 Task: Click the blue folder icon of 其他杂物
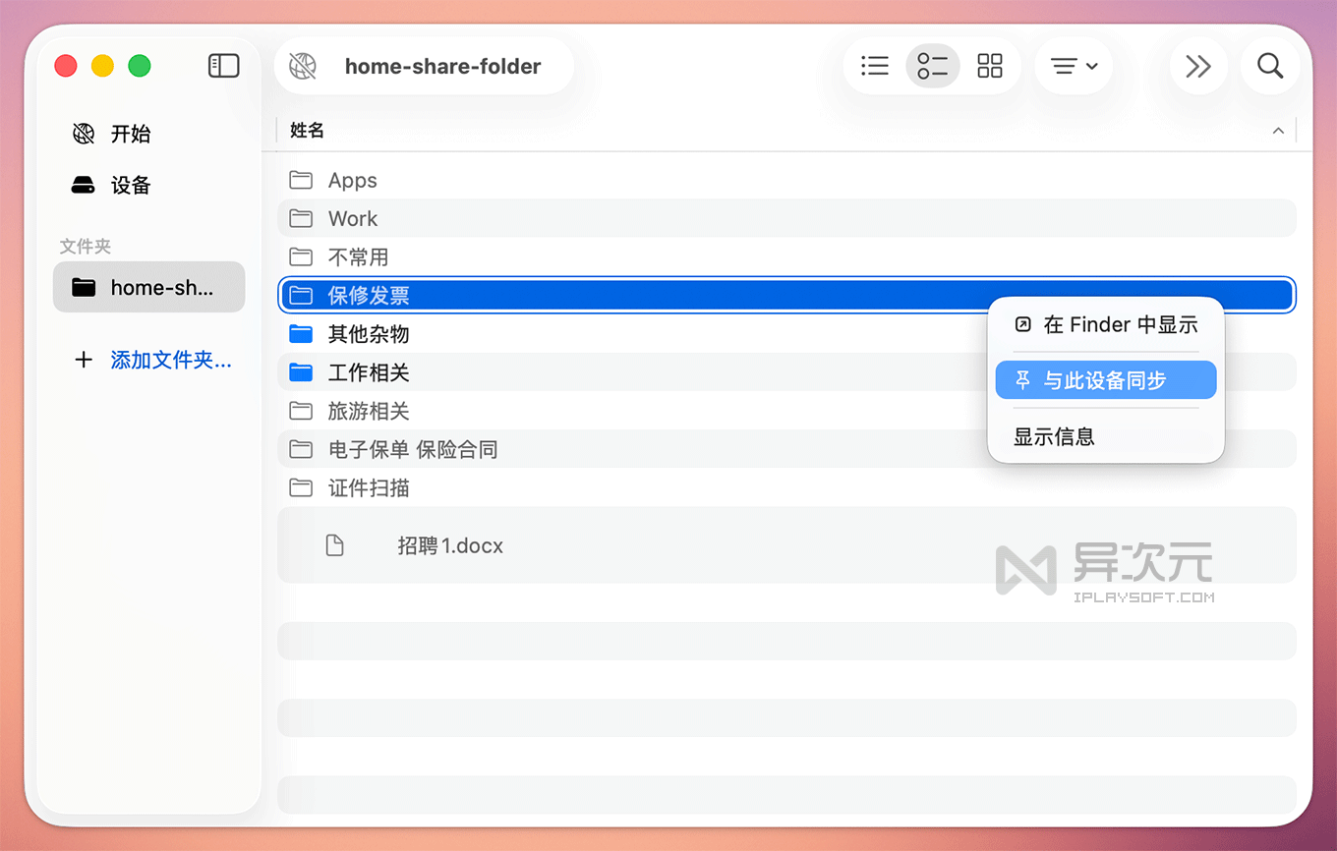(301, 334)
